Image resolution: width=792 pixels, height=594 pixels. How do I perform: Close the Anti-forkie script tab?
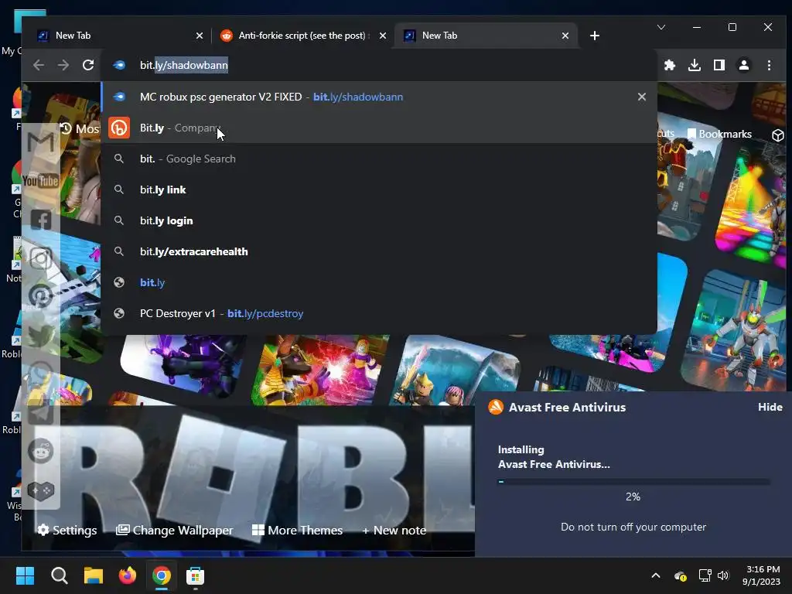(x=382, y=36)
